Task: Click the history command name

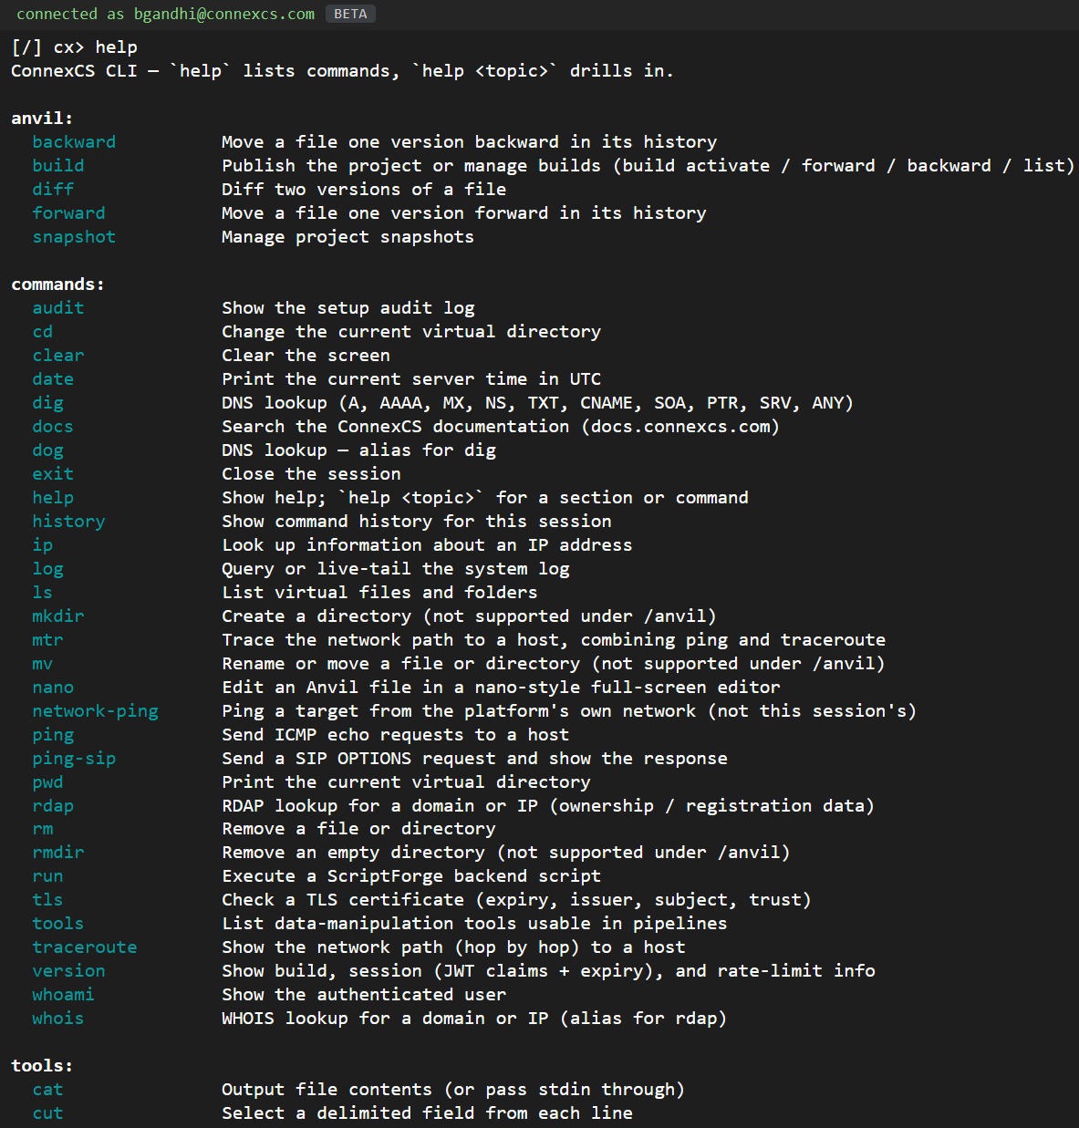Action: pos(68,521)
